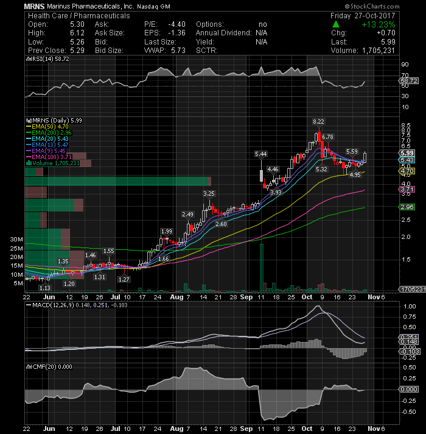Click the 5.99 last-price tag on price axis
Screen dimensions: 426x434
point(407,153)
